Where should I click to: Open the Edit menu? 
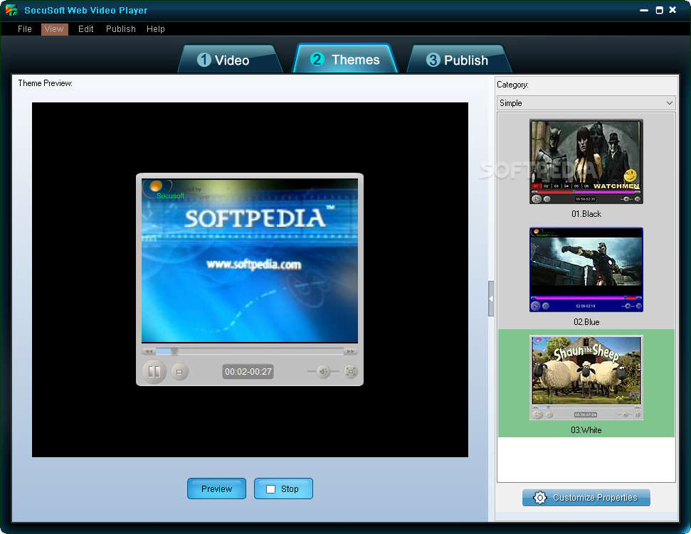click(x=86, y=29)
